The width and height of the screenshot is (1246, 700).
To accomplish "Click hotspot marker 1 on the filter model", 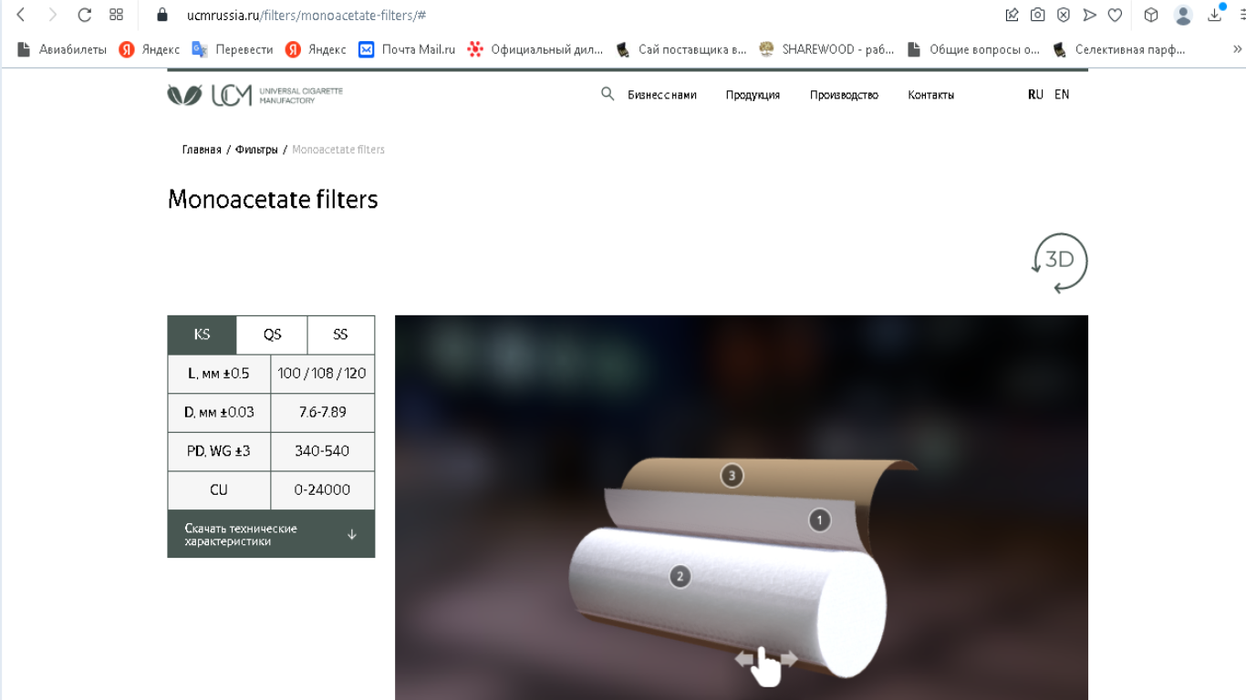I will 819,520.
